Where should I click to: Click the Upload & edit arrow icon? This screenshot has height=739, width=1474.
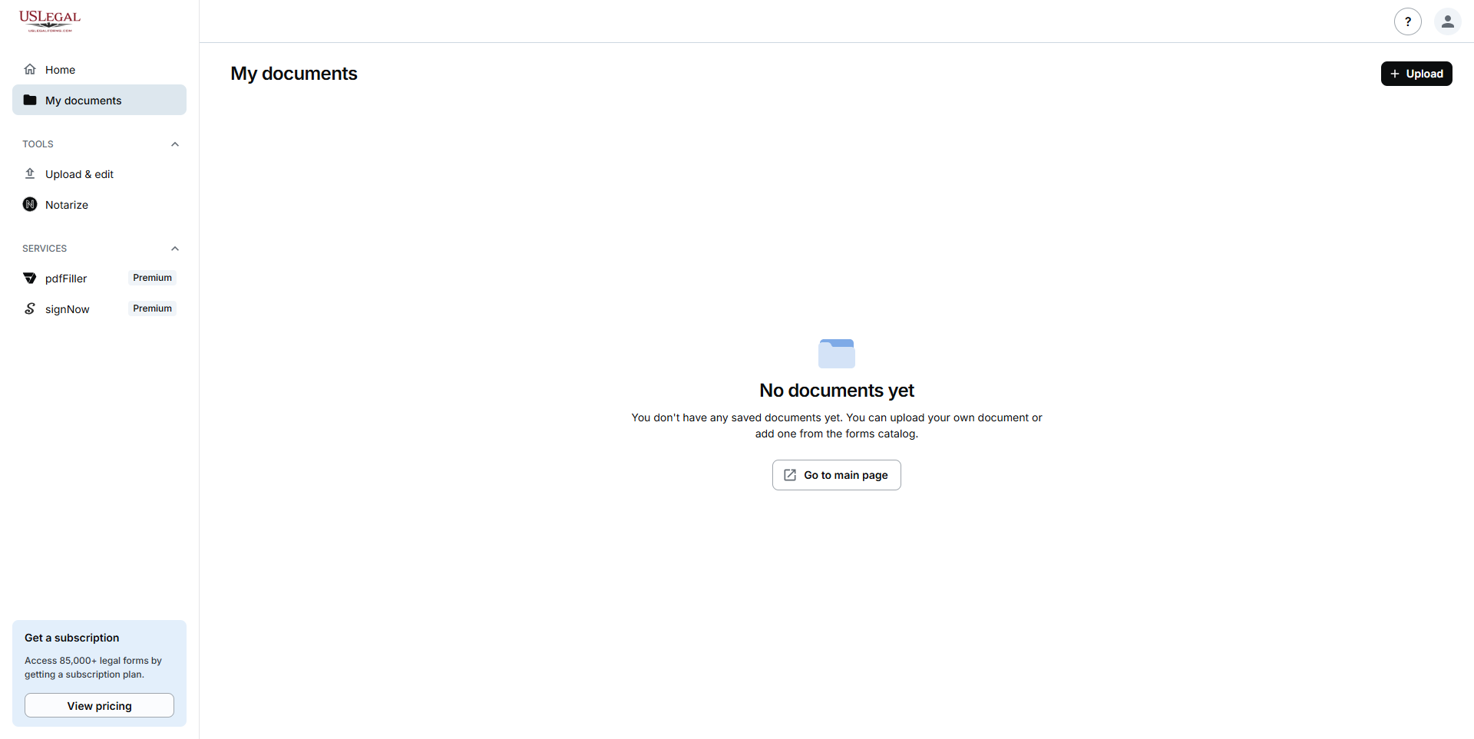[30, 173]
